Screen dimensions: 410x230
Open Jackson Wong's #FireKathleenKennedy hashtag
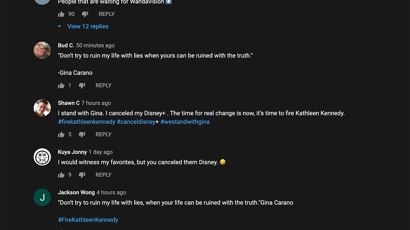[x=88, y=220]
